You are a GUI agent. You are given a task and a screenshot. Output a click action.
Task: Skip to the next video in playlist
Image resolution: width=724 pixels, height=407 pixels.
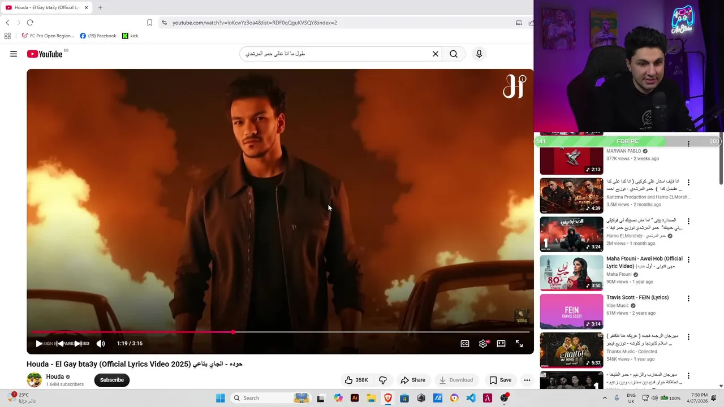click(x=78, y=343)
